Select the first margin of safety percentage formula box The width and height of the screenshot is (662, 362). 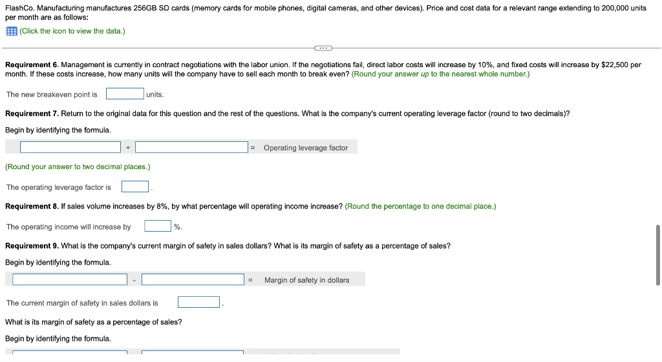(70, 352)
